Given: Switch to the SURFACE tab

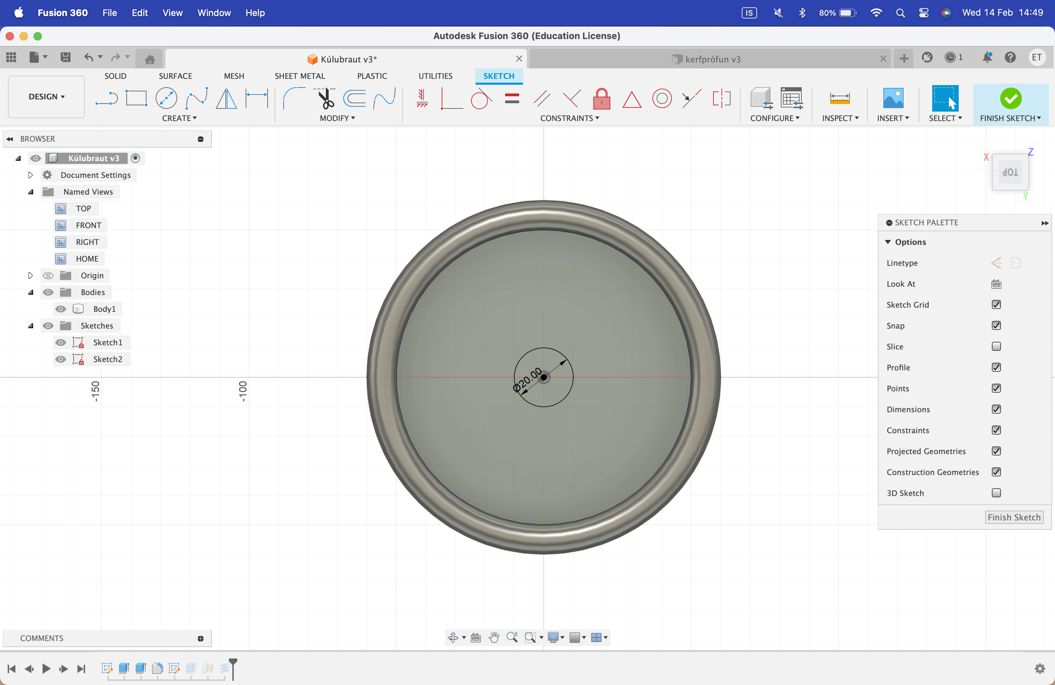Looking at the screenshot, I should (175, 76).
